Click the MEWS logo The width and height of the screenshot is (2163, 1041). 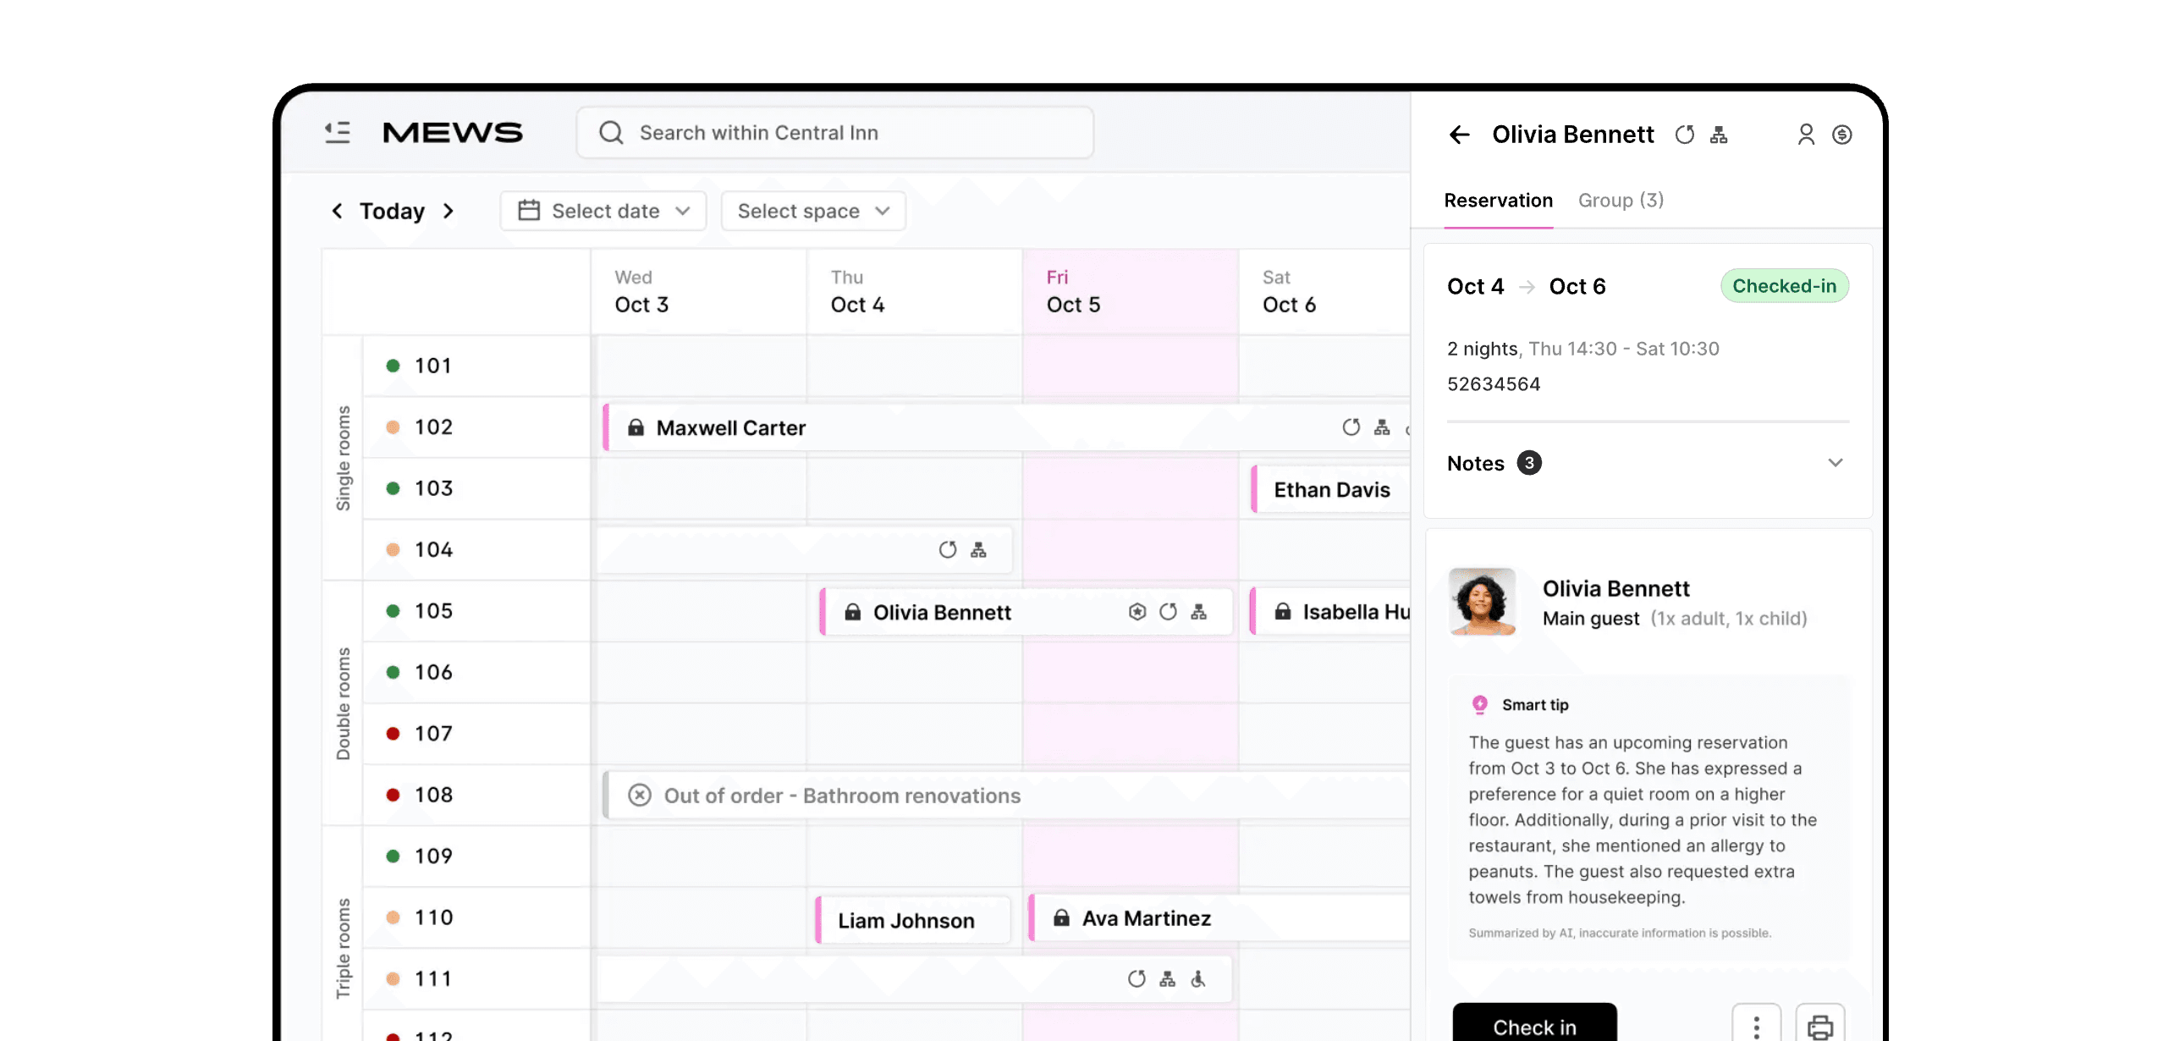click(x=453, y=132)
